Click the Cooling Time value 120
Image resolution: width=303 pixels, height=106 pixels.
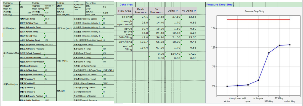[x=50, y=40]
